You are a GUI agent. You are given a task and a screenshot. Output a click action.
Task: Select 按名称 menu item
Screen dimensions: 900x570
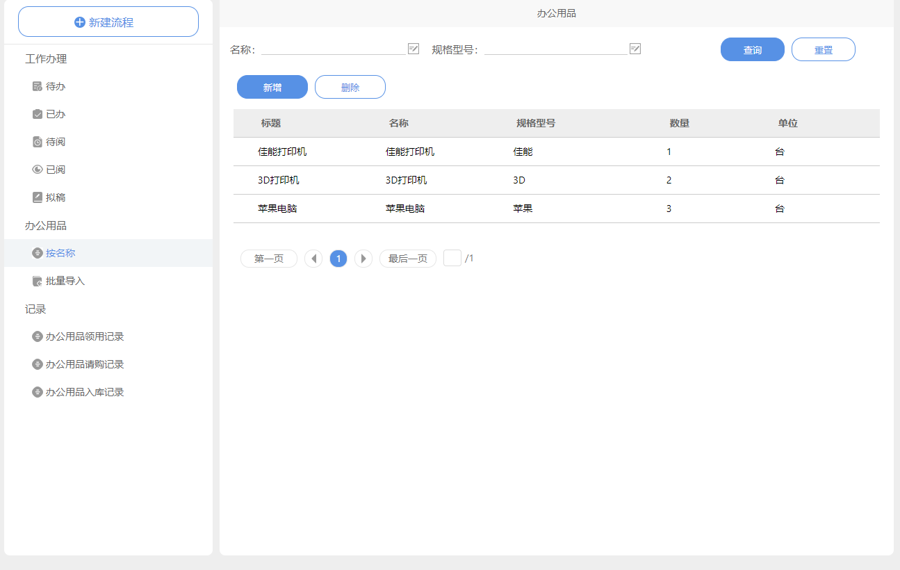click(x=60, y=253)
